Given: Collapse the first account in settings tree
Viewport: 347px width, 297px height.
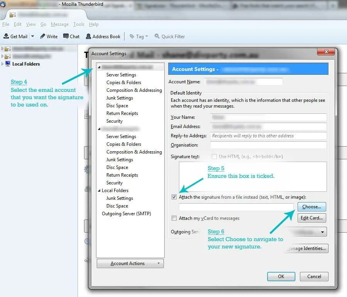Looking at the screenshot, I should click(x=99, y=67).
